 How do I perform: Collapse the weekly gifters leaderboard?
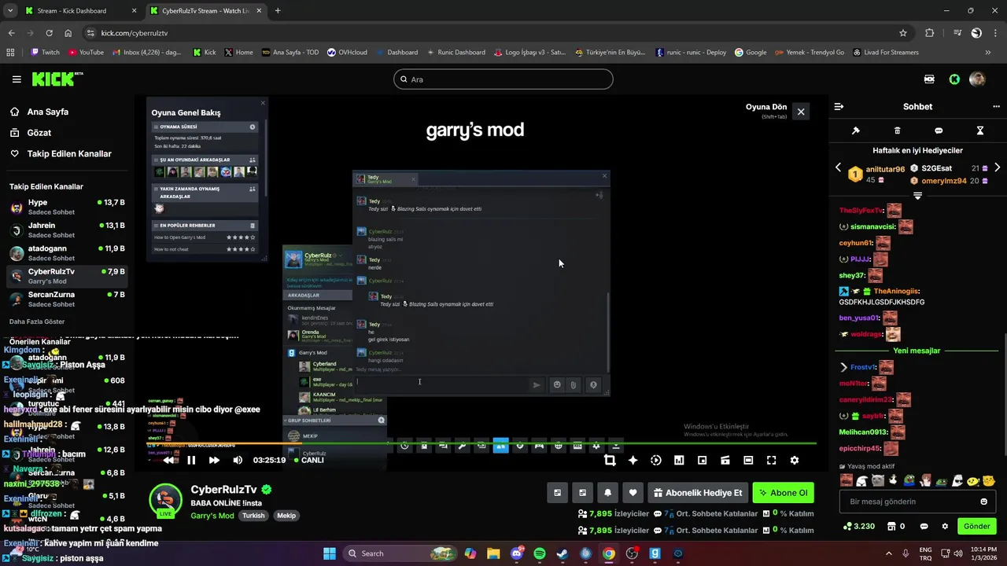[x=917, y=196]
